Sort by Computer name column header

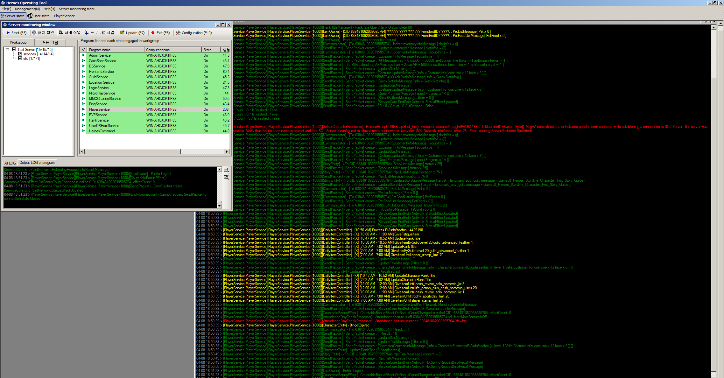click(x=173, y=50)
